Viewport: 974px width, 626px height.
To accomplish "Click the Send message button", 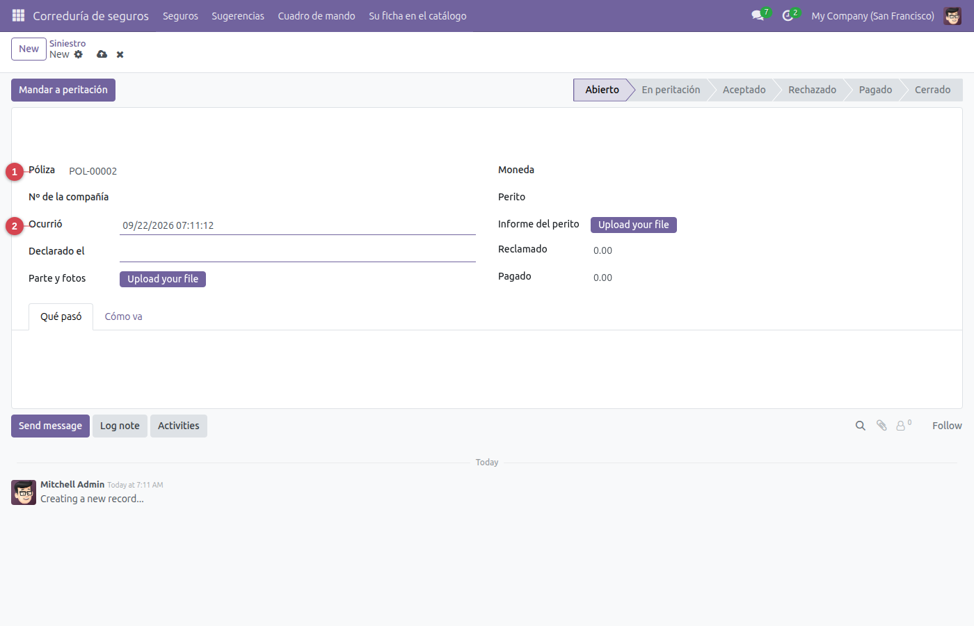I will 50,426.
